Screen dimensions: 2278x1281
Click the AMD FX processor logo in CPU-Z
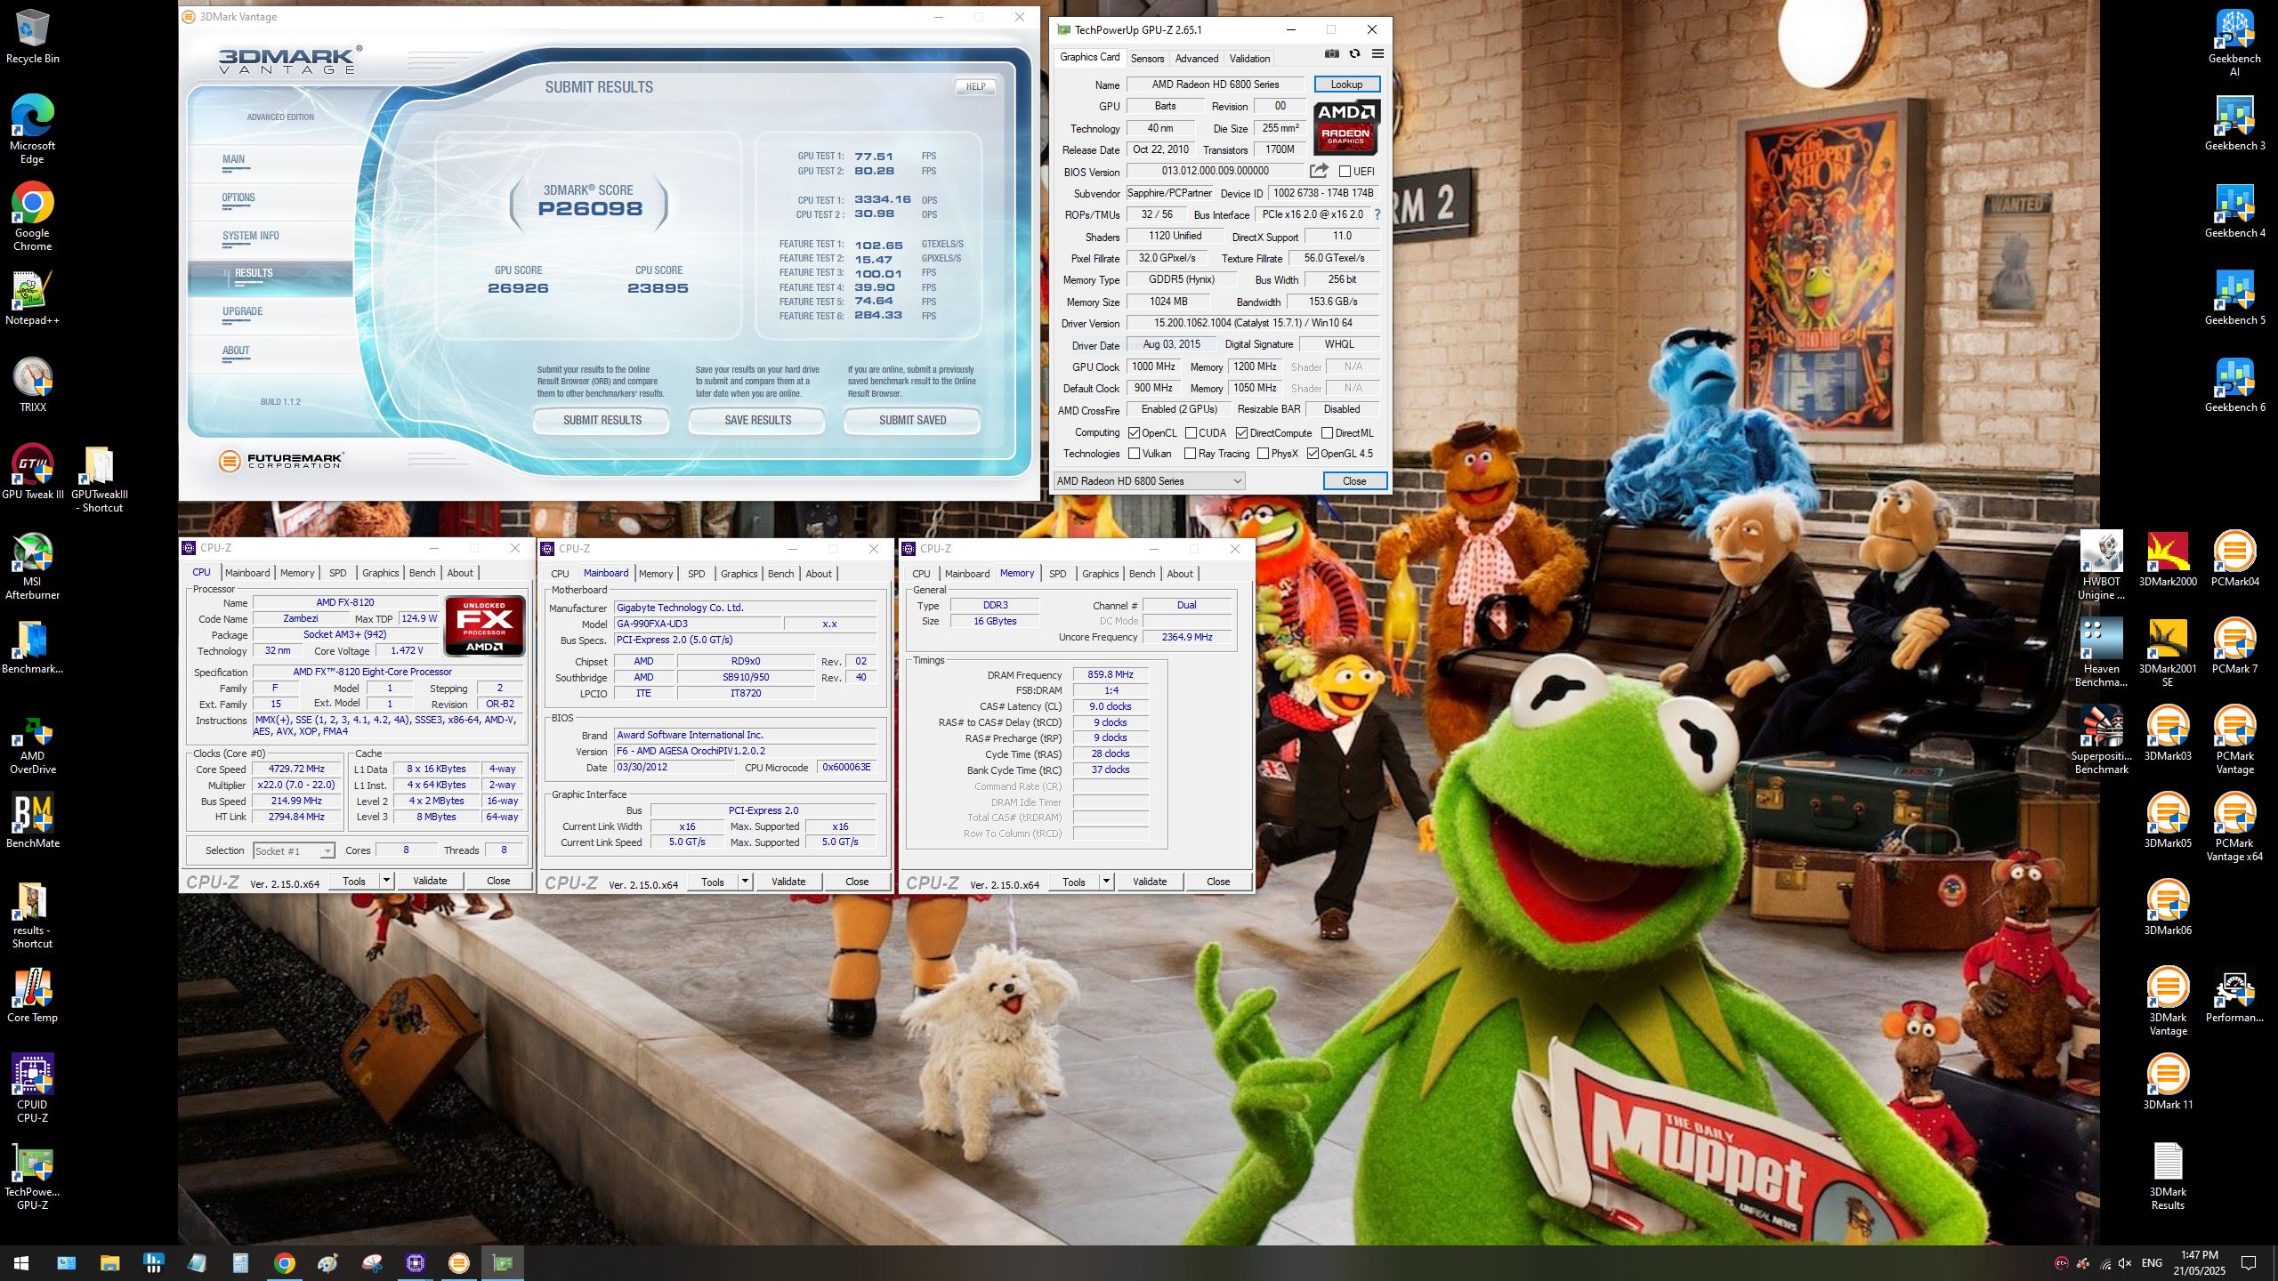click(x=484, y=625)
